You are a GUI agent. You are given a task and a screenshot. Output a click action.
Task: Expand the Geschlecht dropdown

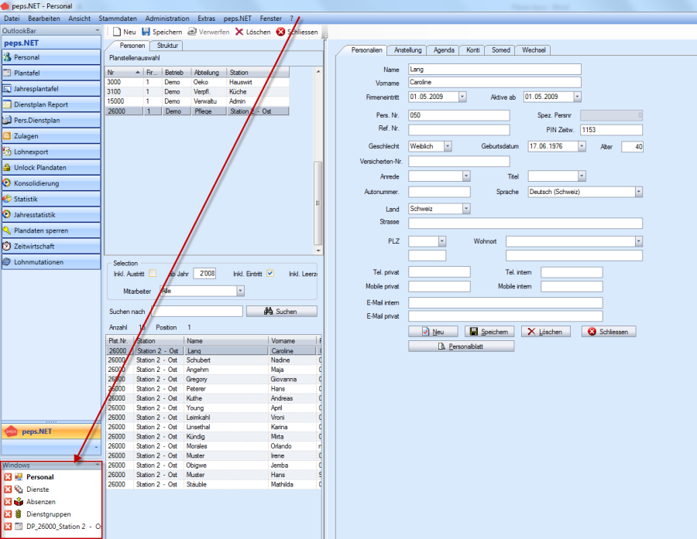pyautogui.click(x=448, y=146)
